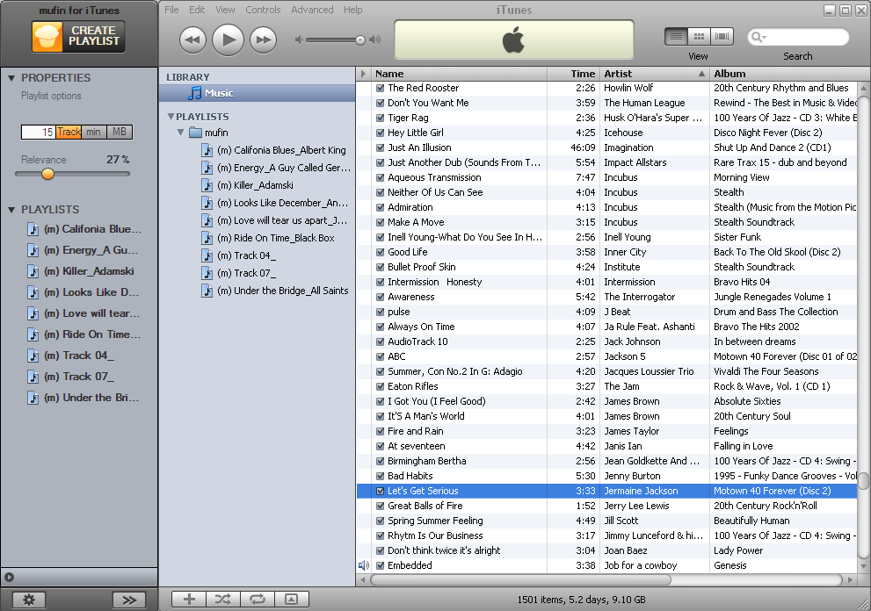The image size is (871, 611).
Task: Select mufin panel playlist (m) Looks Like D…
Action: [x=83, y=292]
